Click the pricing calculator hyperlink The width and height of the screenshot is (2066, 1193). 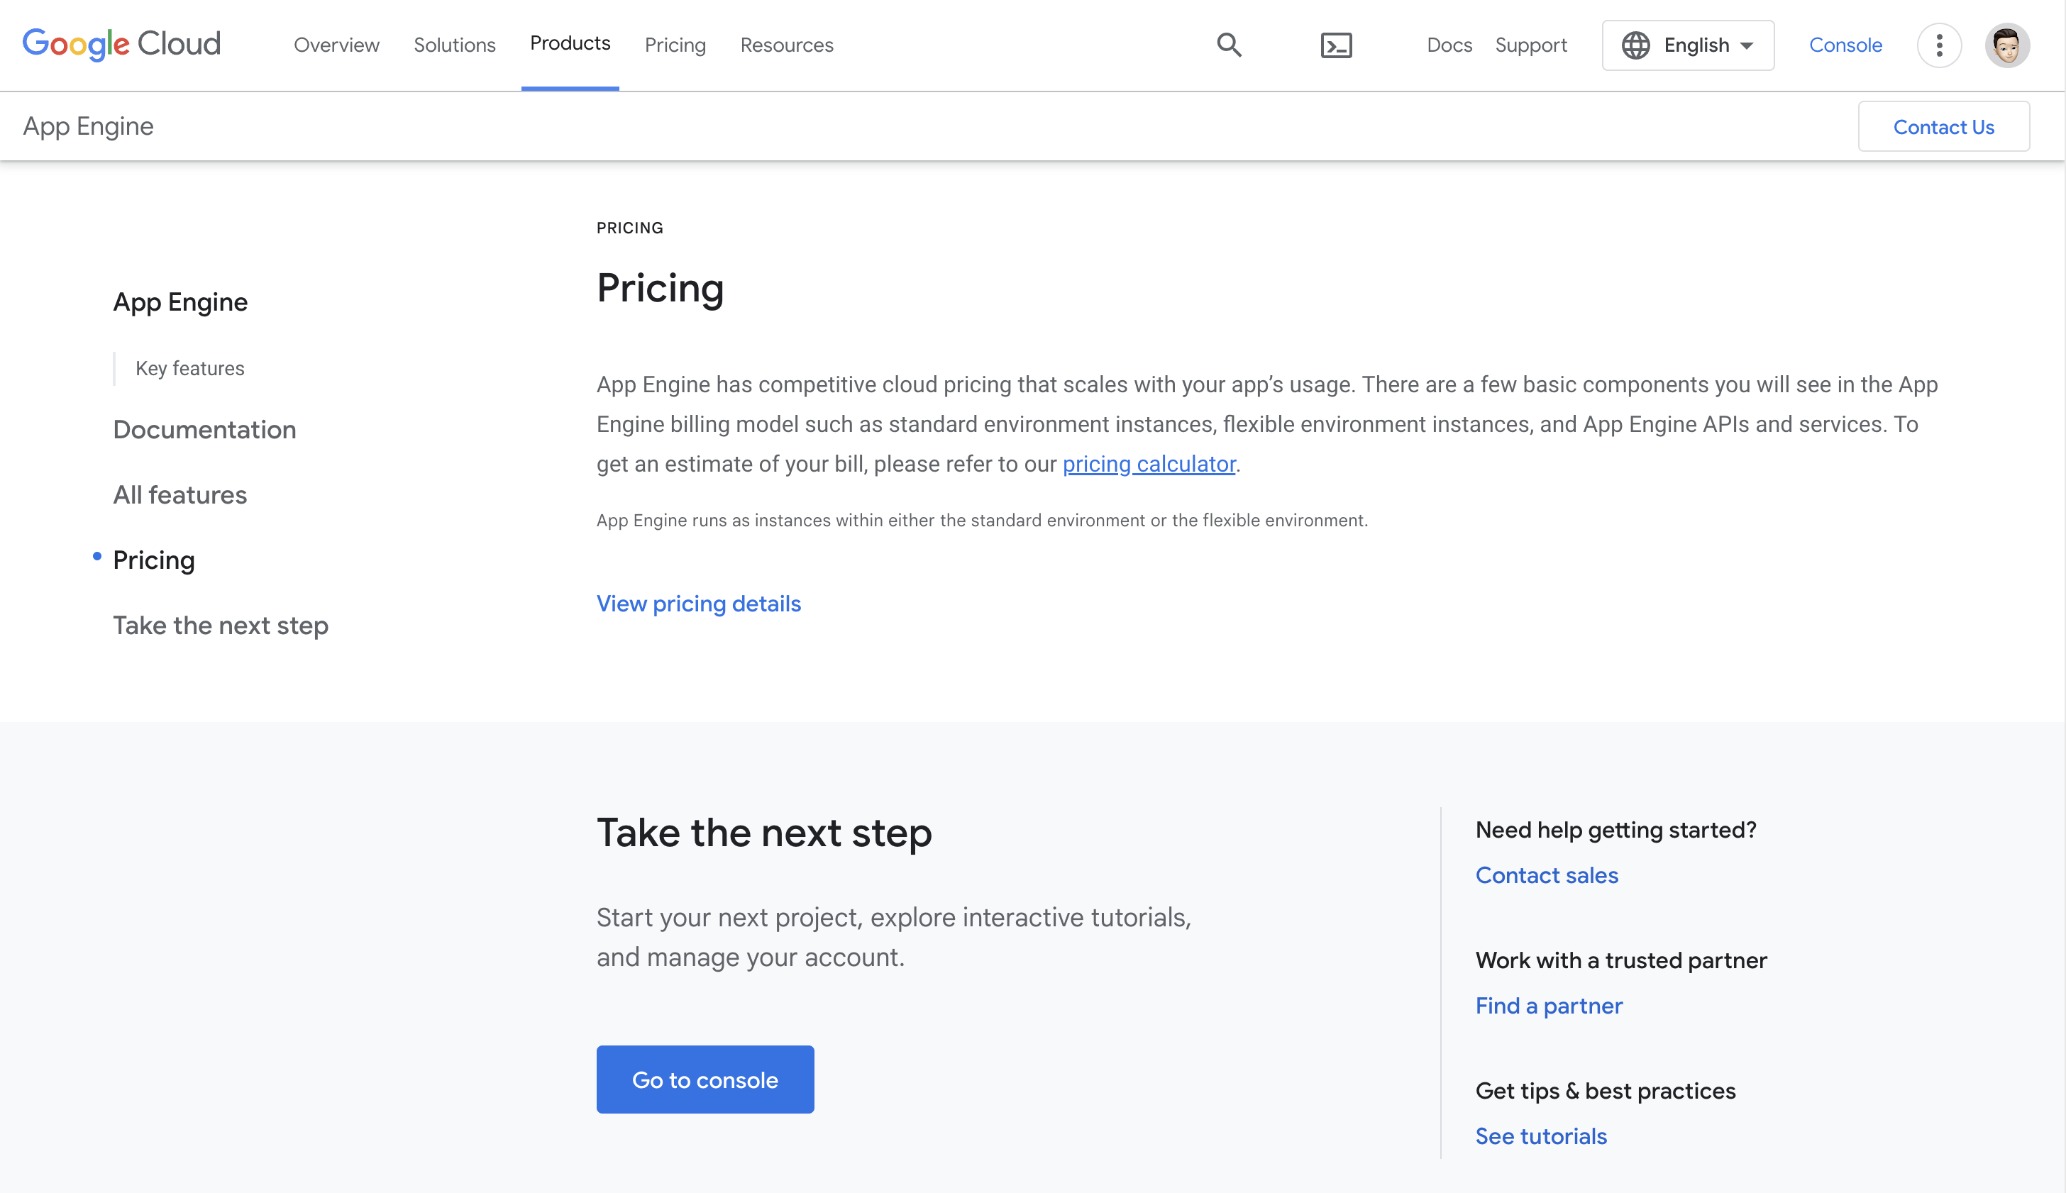(1149, 463)
